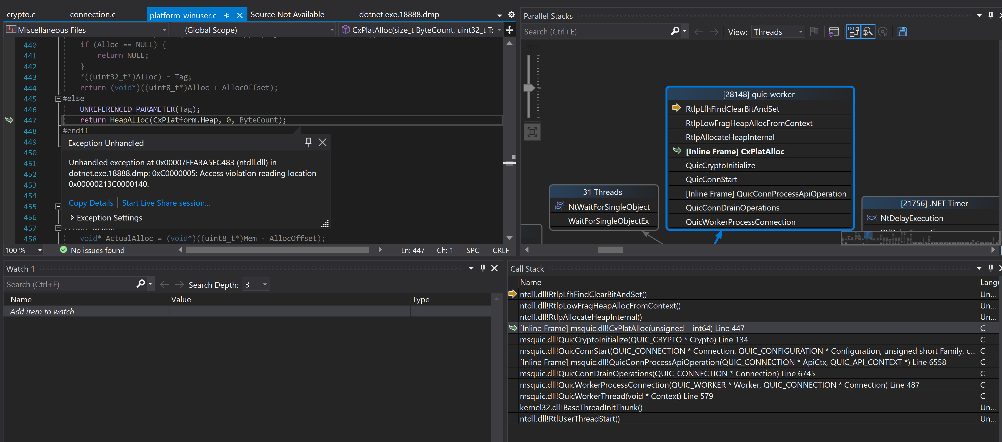
Task: Click the flag icon in Parallel Stacks toolbar
Action: (x=815, y=31)
